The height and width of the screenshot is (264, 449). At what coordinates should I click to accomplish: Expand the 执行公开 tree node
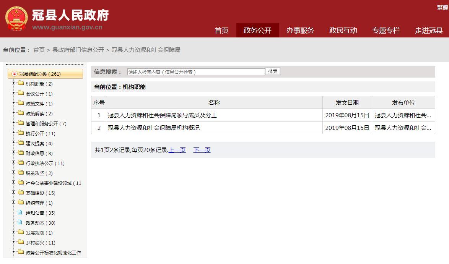[13, 133]
